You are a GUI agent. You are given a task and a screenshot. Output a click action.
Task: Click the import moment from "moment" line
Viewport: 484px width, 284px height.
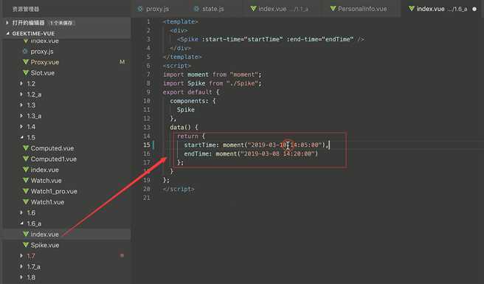coord(212,75)
